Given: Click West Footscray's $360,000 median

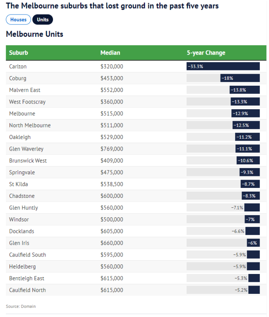Looking at the screenshot, I should (112, 102).
